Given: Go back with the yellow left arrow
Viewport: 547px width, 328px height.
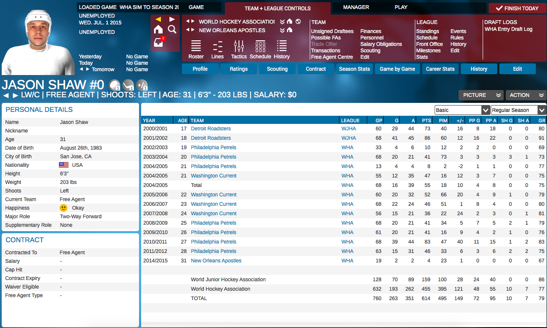Looking at the screenshot, I should [158, 19].
